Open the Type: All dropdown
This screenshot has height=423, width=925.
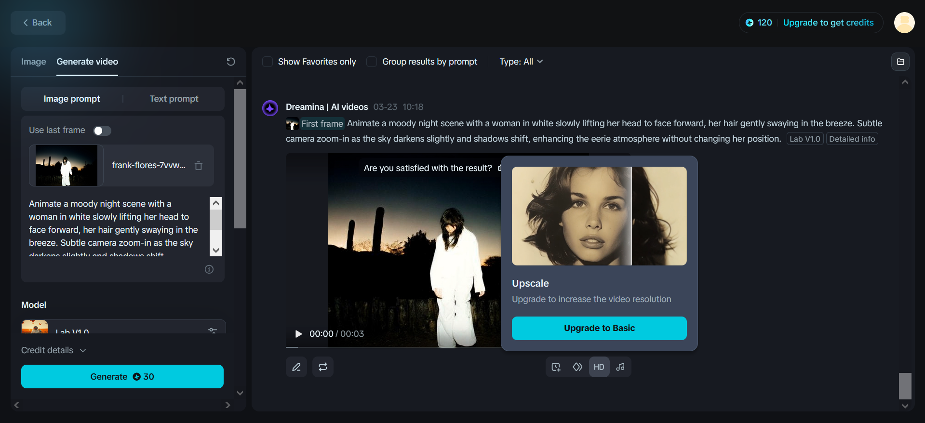click(x=521, y=62)
